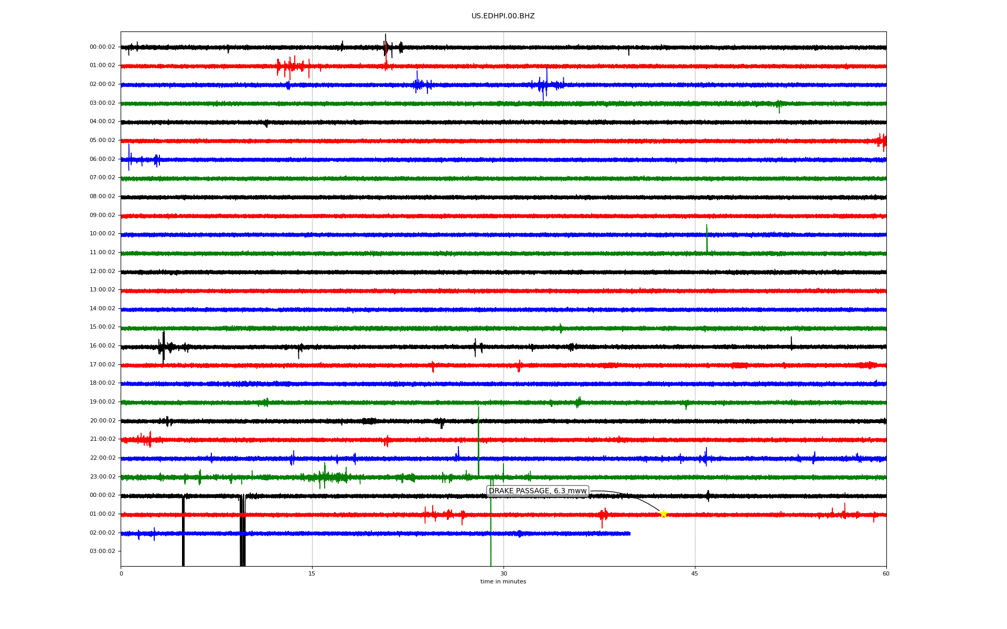Click the 00:00:02 label of top trace
The width and height of the screenshot is (1007, 629).
point(102,47)
